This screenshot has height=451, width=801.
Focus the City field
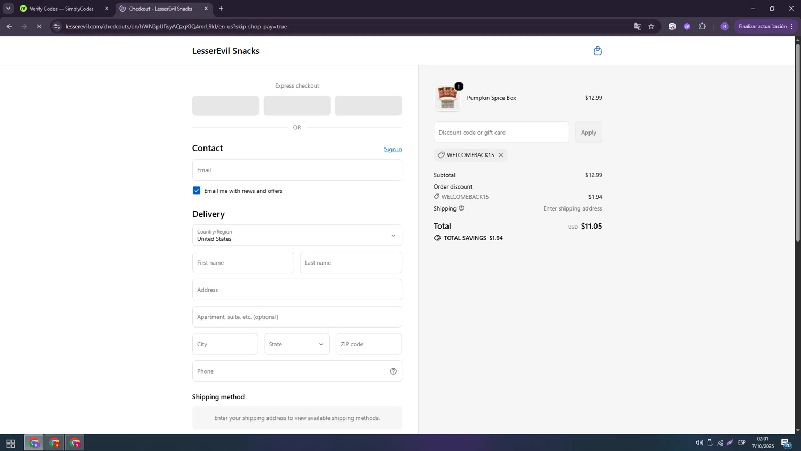(x=225, y=344)
